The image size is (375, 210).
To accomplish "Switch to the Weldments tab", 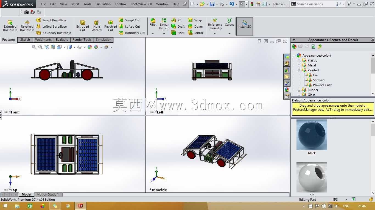I will tap(43, 40).
